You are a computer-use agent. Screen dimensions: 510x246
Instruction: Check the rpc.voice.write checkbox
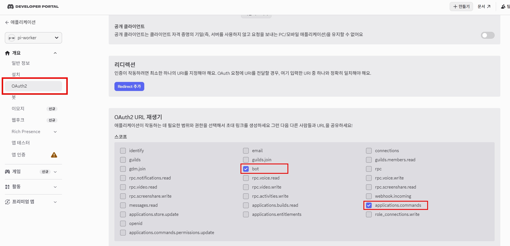point(369,178)
